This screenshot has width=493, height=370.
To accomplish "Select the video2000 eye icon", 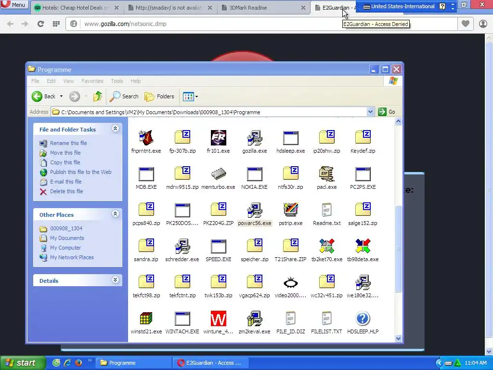I will [x=290, y=282].
